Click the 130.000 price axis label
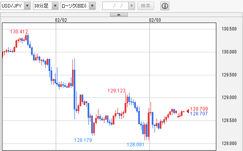 pyautogui.click(x=229, y=52)
